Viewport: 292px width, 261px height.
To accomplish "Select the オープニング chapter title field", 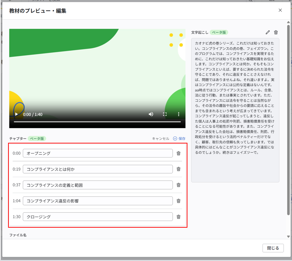I will coord(98,153).
